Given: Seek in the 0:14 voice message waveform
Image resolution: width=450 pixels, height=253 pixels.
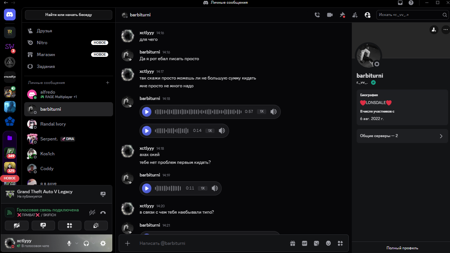Looking at the screenshot, I should (172, 131).
